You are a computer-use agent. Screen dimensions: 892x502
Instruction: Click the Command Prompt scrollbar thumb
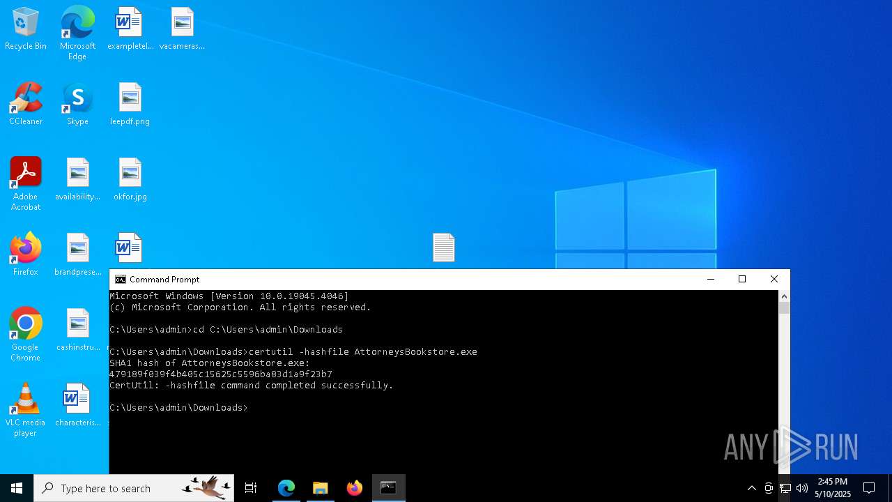pyautogui.click(x=784, y=308)
